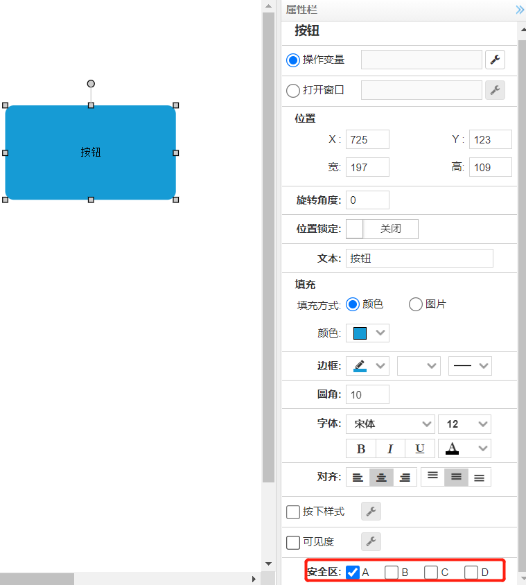Image resolution: width=526 pixels, height=585 pixels.
Task: Check security zone D
Action: click(x=471, y=572)
